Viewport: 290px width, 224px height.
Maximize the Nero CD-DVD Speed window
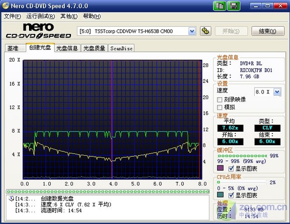pos(268,6)
